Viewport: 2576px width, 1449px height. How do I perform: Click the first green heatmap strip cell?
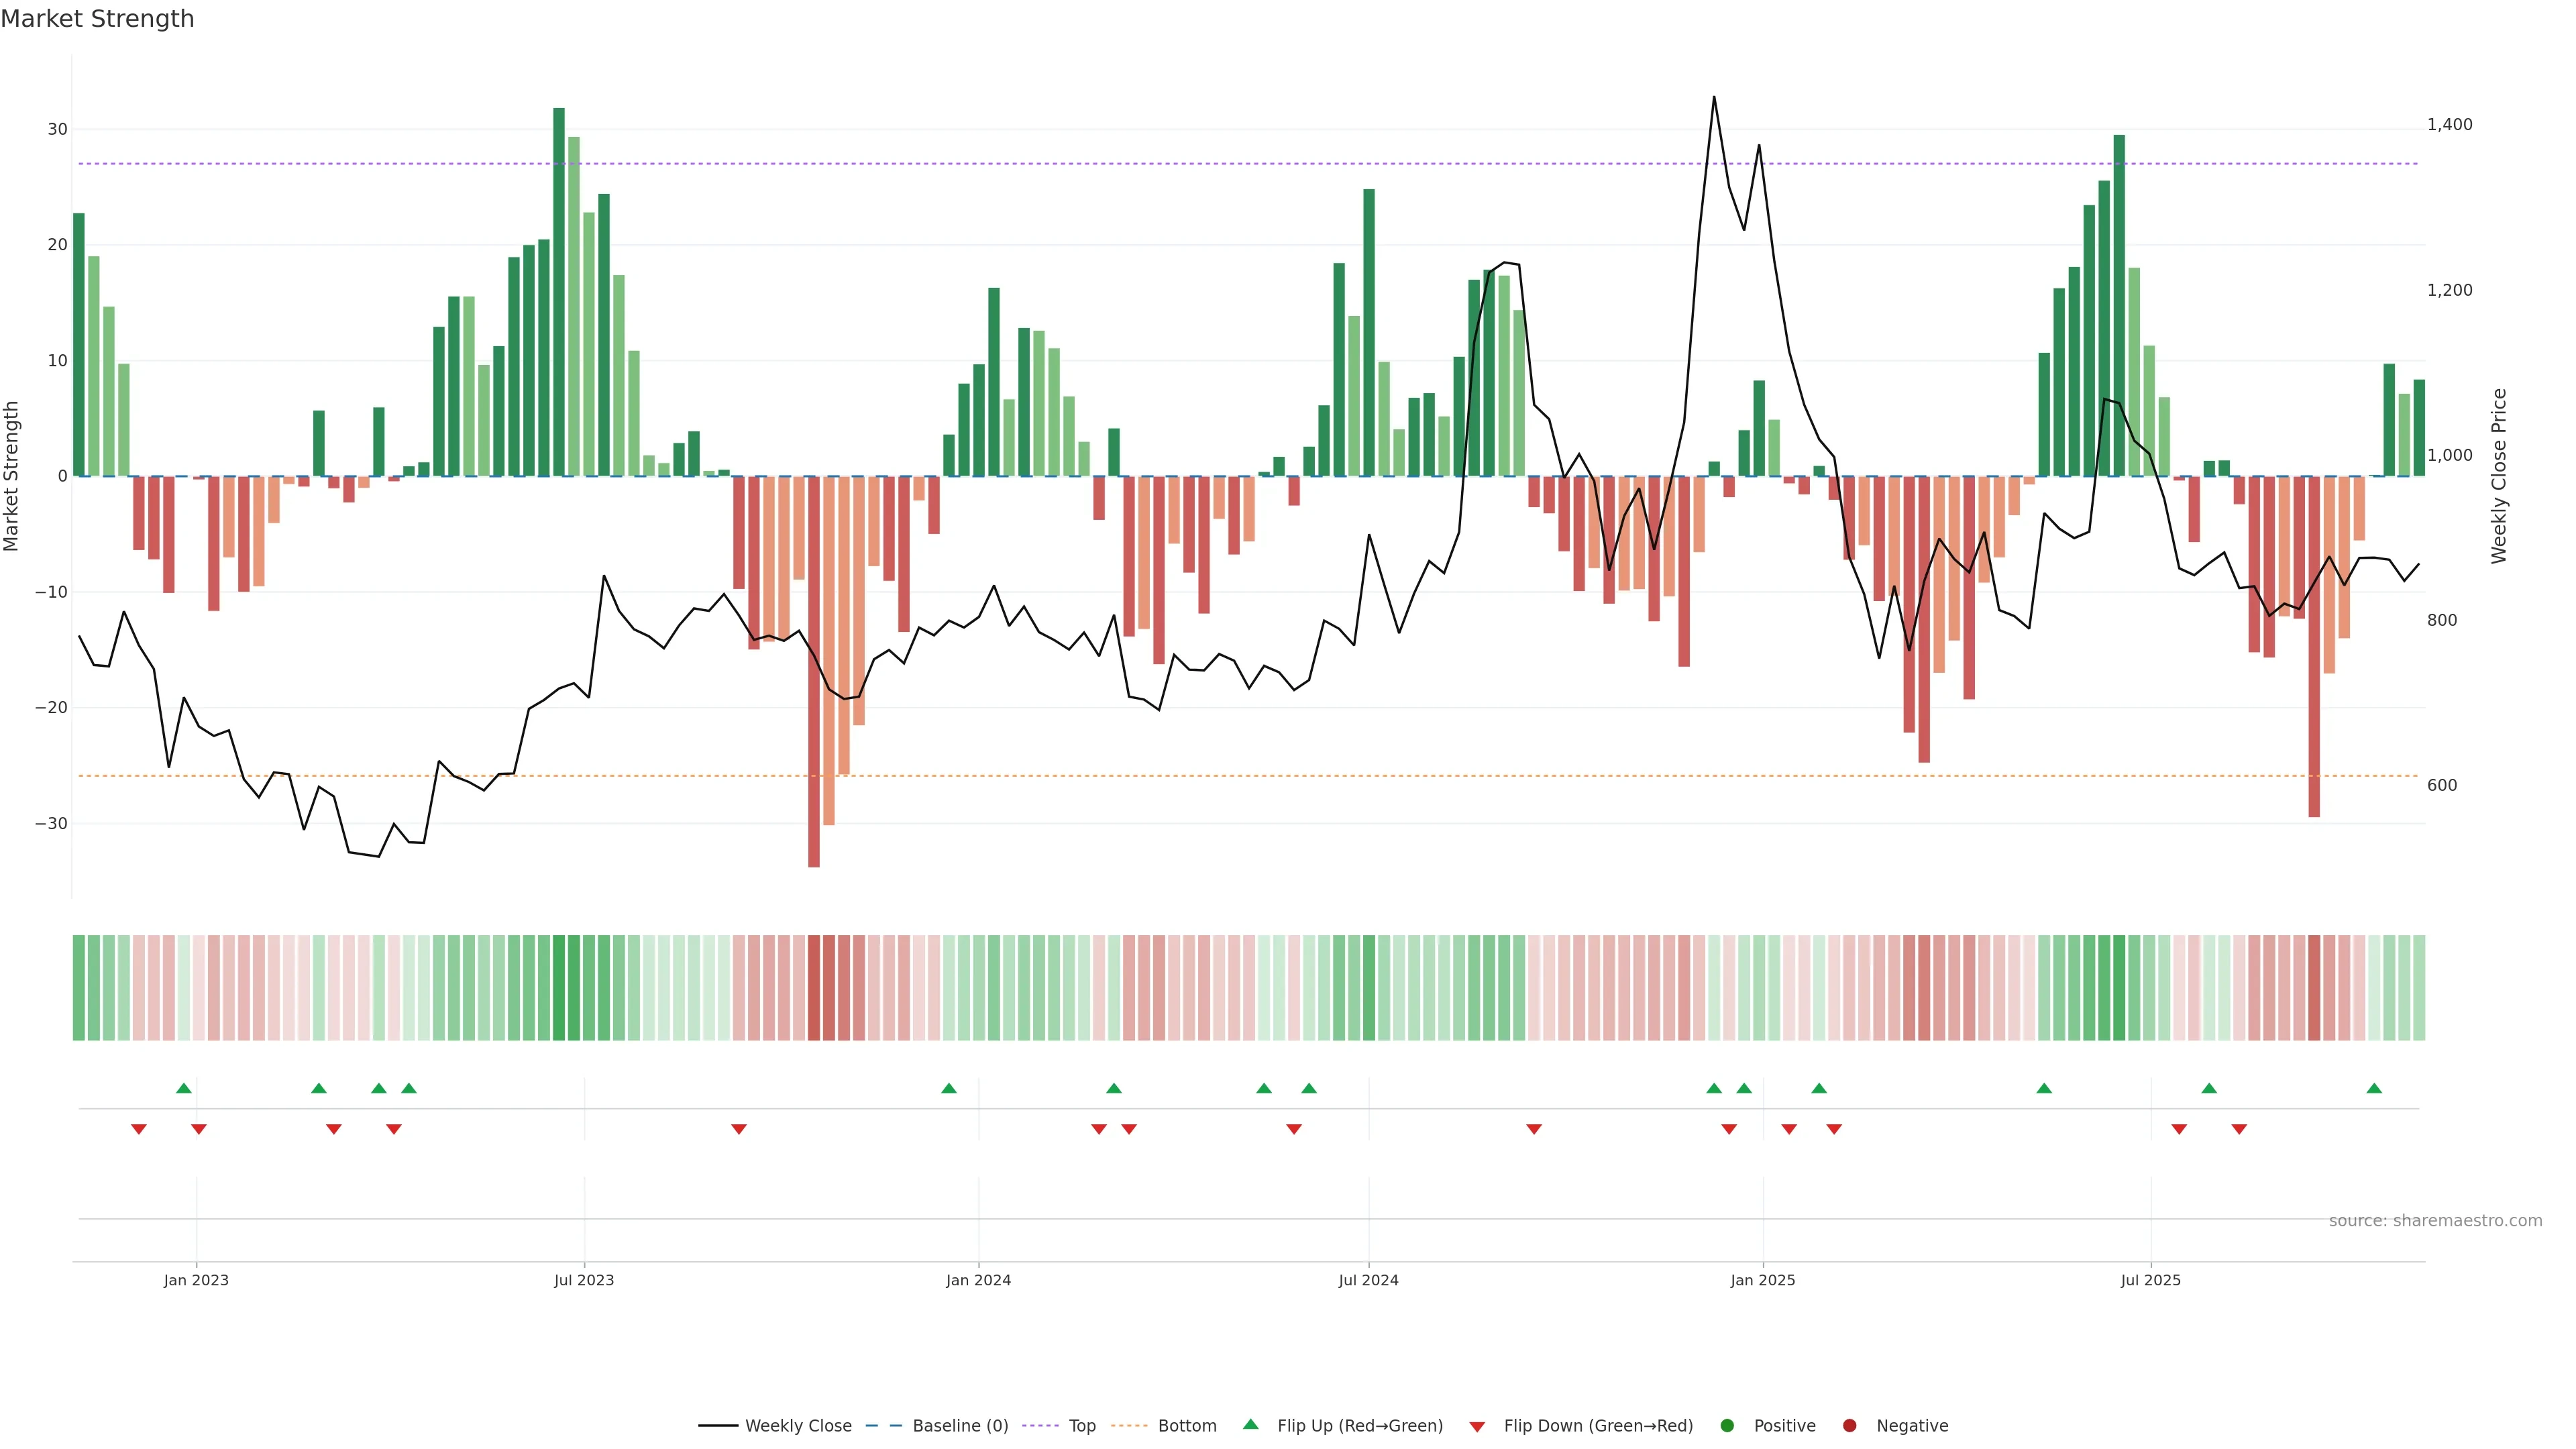pyautogui.click(x=79, y=987)
